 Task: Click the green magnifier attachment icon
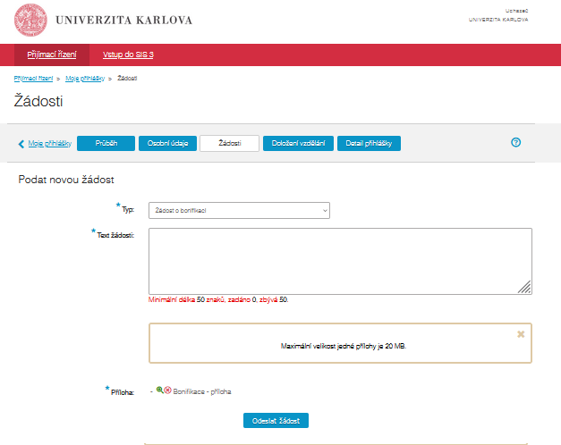coord(159,390)
